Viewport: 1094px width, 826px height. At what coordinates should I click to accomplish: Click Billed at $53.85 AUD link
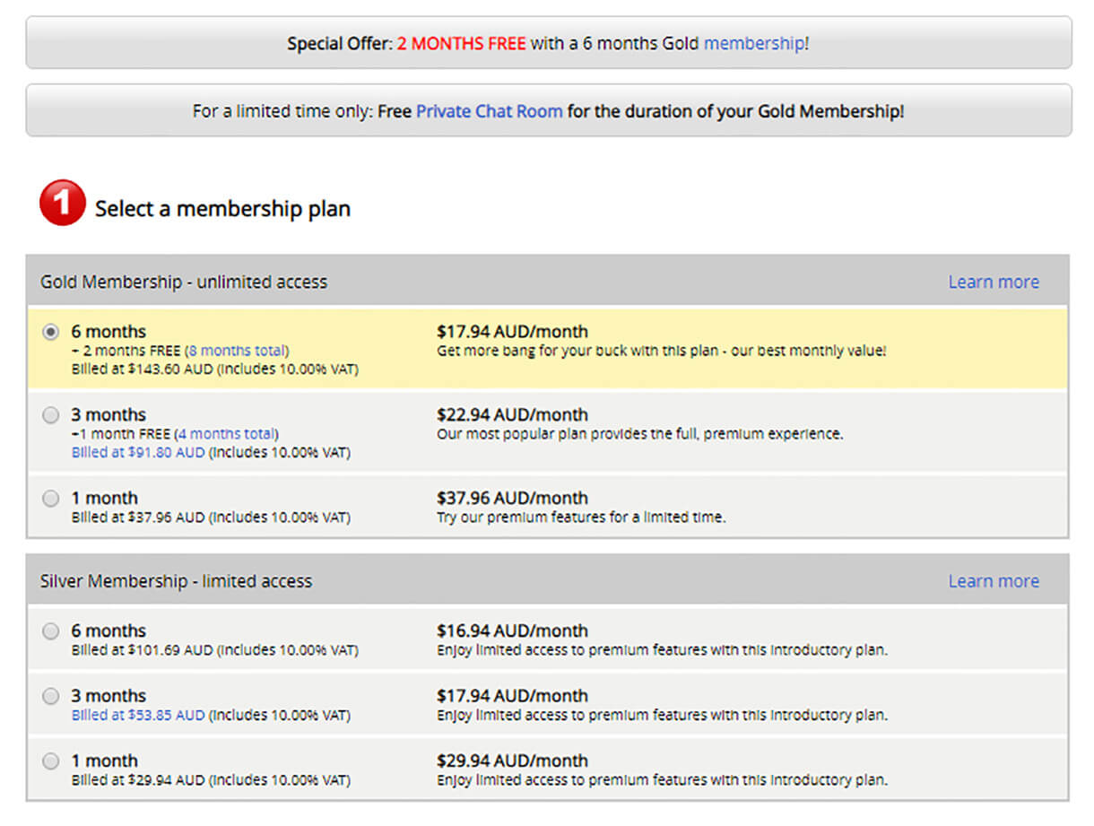point(138,715)
